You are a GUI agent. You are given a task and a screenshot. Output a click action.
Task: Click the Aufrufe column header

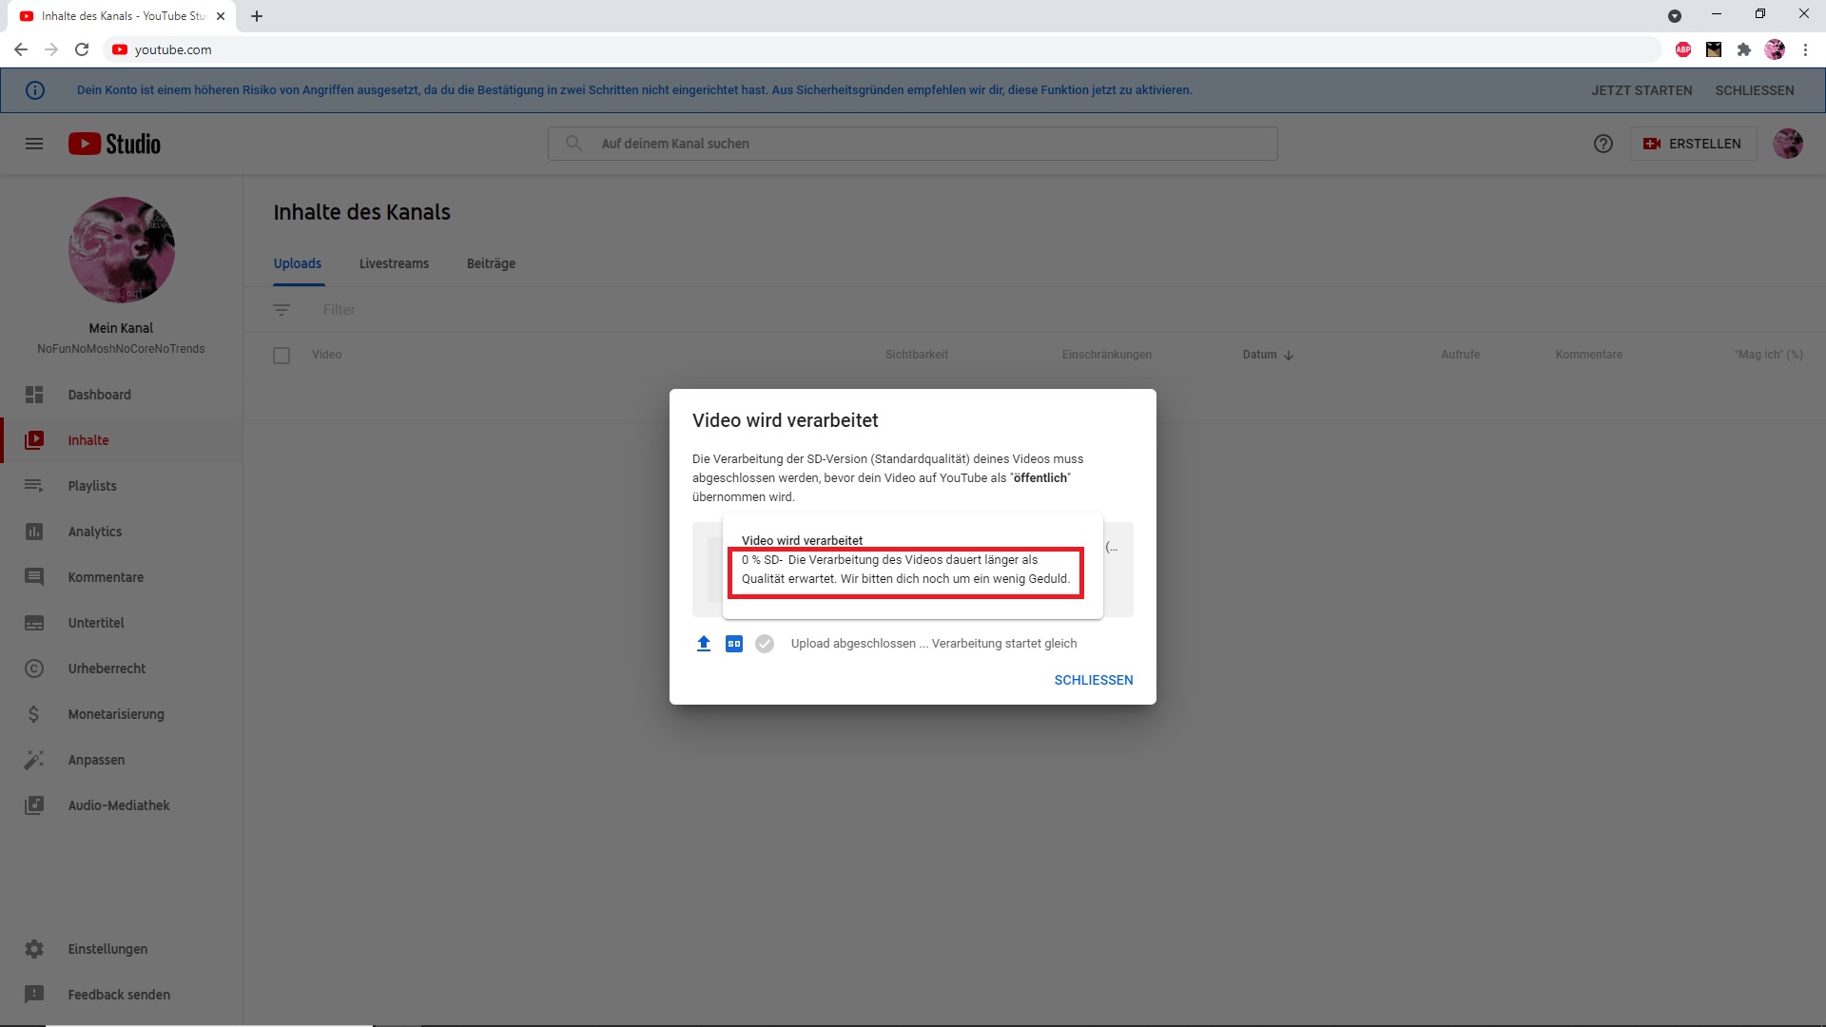pyautogui.click(x=1461, y=355)
